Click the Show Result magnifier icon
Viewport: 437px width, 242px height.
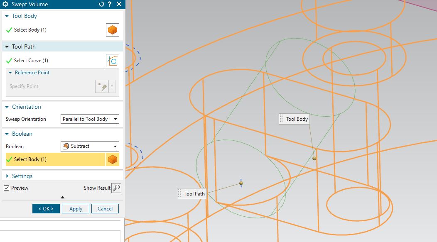click(x=117, y=188)
